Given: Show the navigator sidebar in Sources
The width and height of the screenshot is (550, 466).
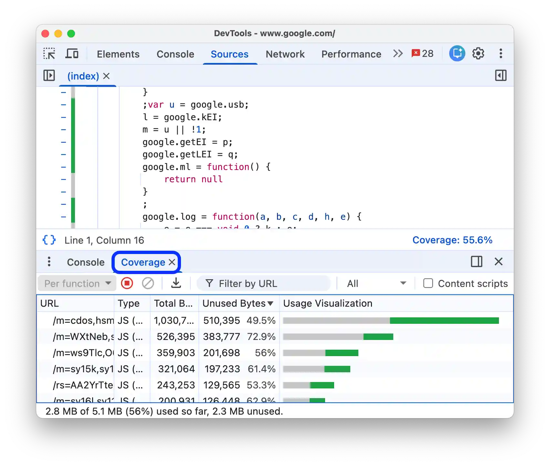Looking at the screenshot, I should tap(48, 76).
